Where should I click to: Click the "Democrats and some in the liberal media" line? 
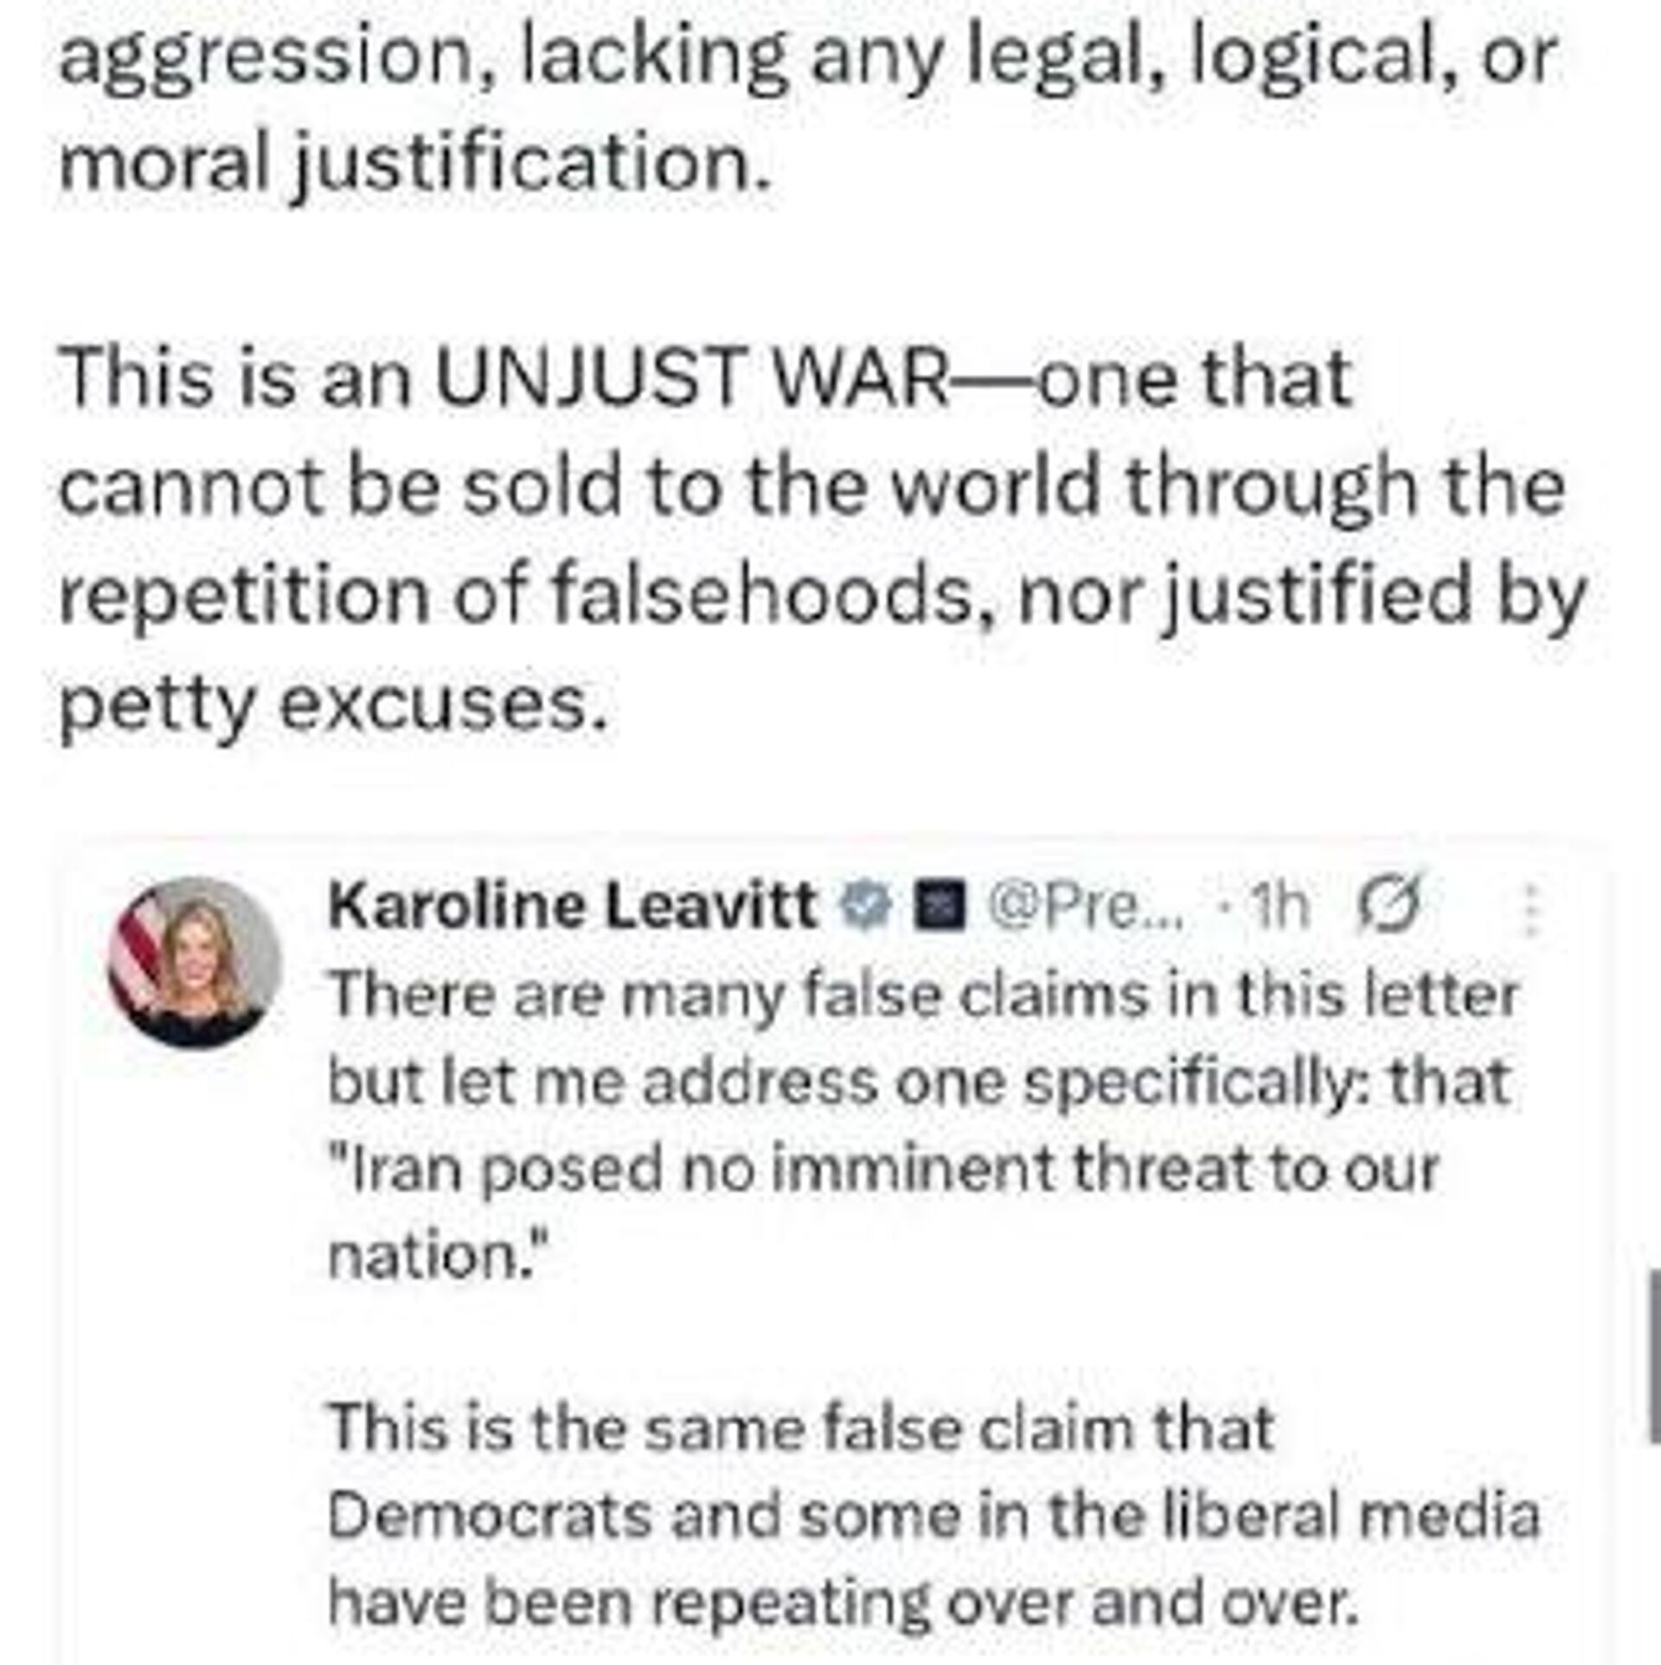pos(934,1515)
